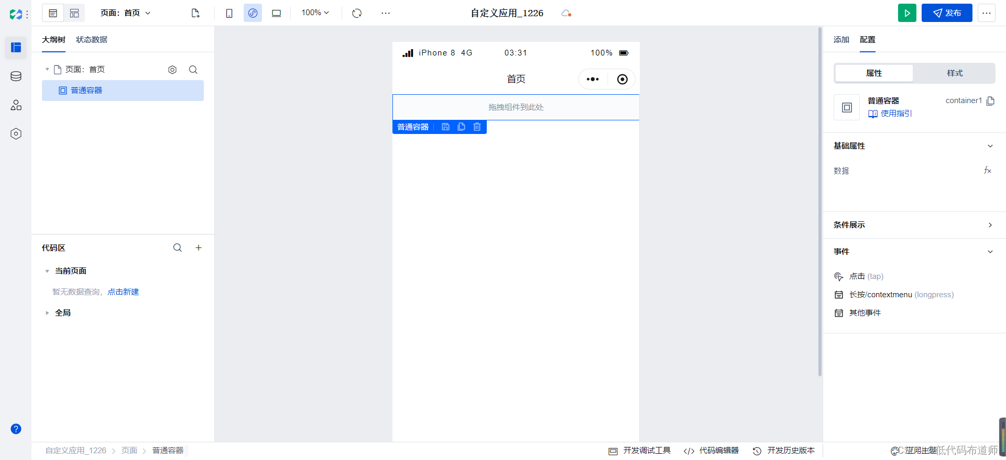Add new code with the plus icon
Screen dimensions: 1006x460
tap(199, 248)
